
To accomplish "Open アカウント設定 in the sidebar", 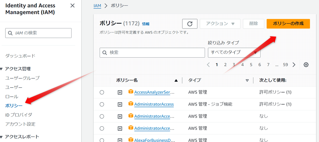I will click(20, 124).
